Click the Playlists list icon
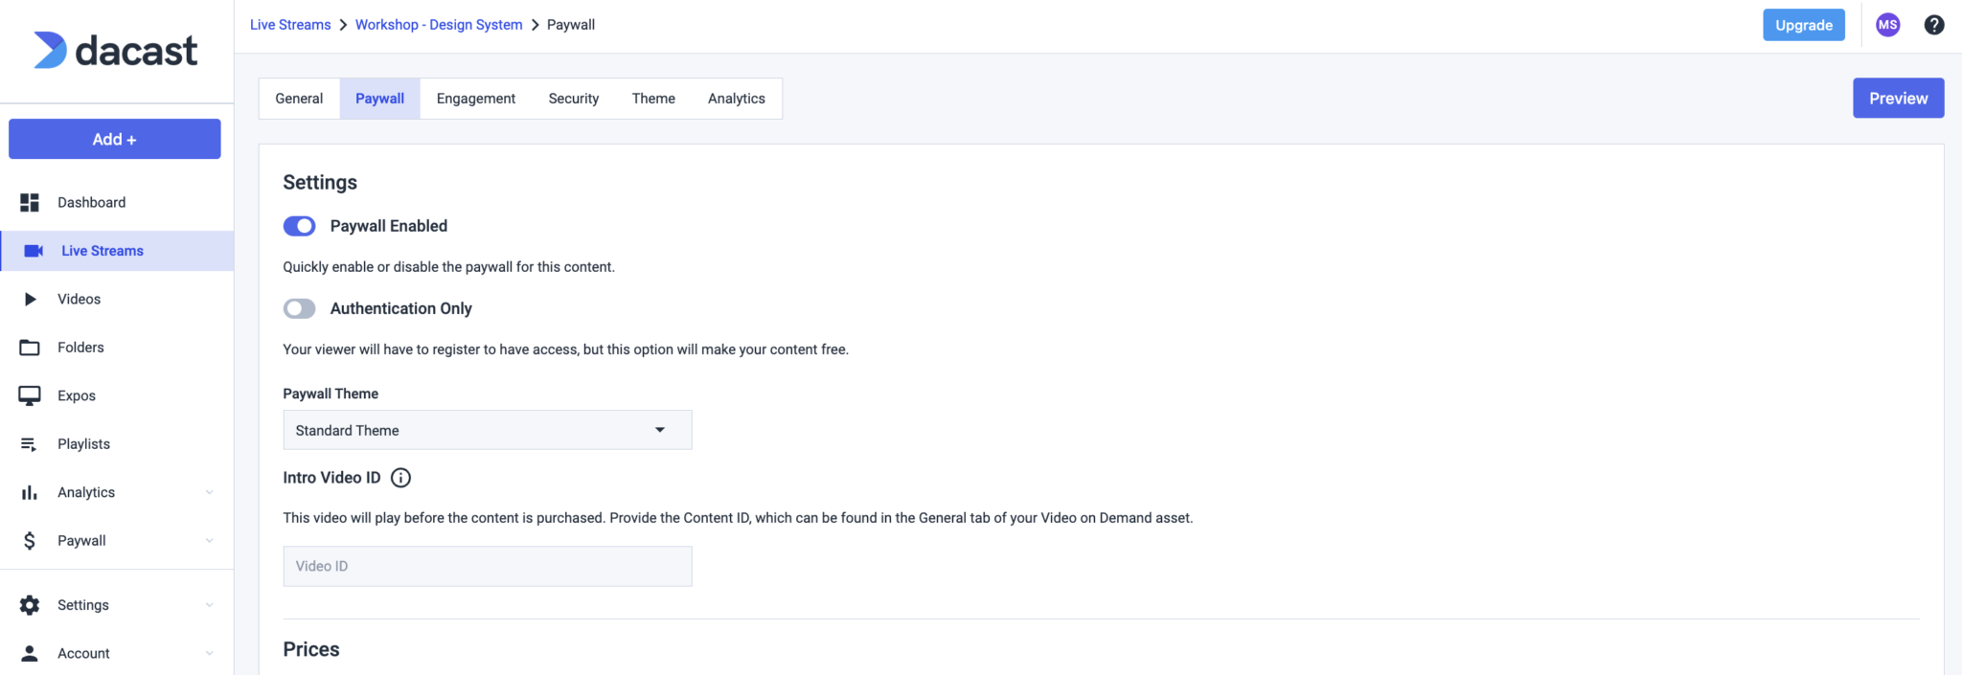Screen dimensions: 1962x675 [29, 444]
